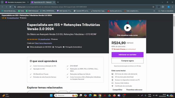This screenshot has height=98, width=175.
Task: Open the red circular app on the taskbar
Action: pyautogui.click(x=104, y=95)
